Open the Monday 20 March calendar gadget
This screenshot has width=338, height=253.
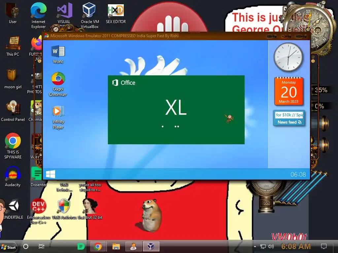pos(288,91)
